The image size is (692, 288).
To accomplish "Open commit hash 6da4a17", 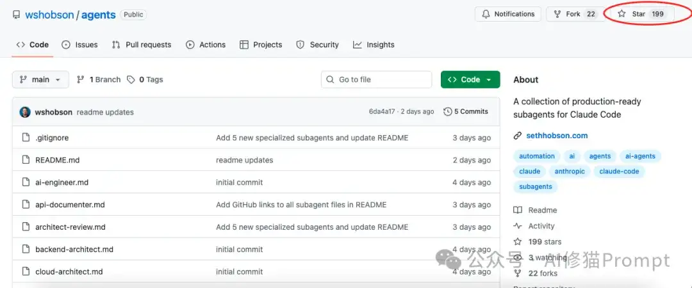I will [382, 111].
